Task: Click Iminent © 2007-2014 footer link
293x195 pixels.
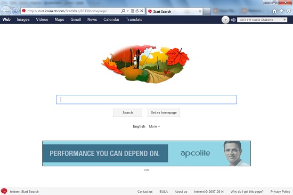Action: pos(209,192)
